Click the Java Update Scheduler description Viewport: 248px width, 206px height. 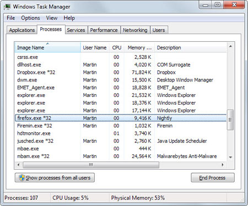tap(182, 141)
